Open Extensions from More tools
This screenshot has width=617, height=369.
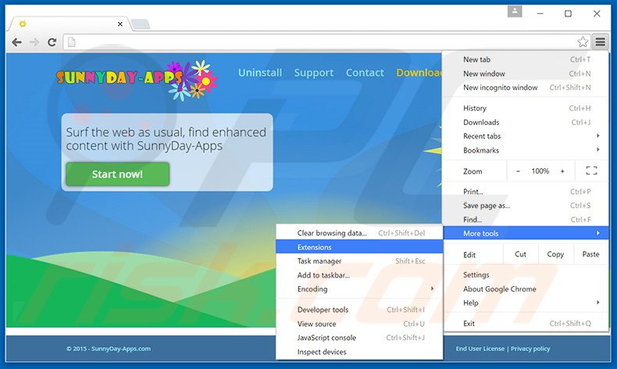point(359,247)
